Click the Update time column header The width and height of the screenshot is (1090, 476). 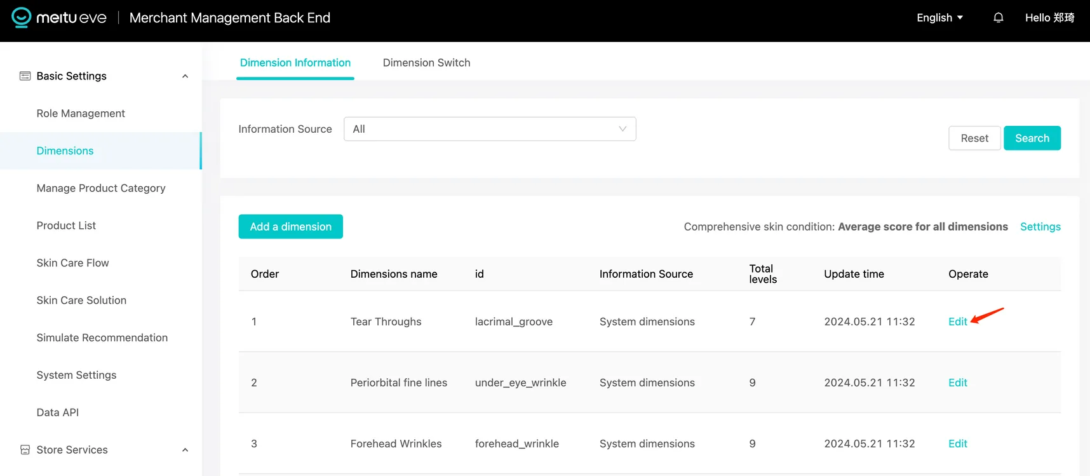854,274
